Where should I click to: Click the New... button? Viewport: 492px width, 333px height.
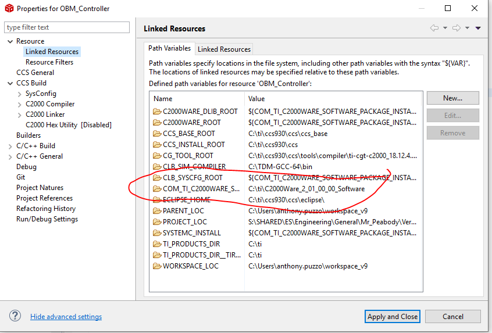[452, 98]
